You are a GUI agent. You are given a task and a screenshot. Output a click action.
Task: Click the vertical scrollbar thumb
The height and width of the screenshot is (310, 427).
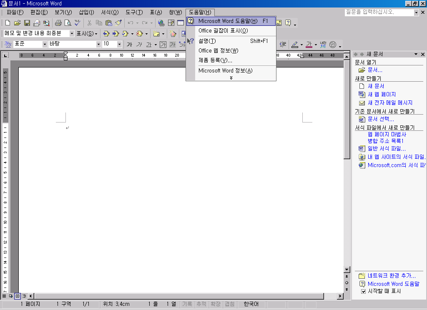pyautogui.click(x=347, y=110)
